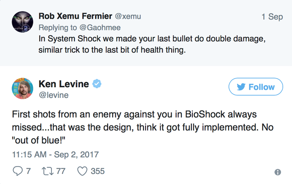Viewport: 292px width, 184px height.
Task: Visit the @xemu handle
Action: coord(128,17)
